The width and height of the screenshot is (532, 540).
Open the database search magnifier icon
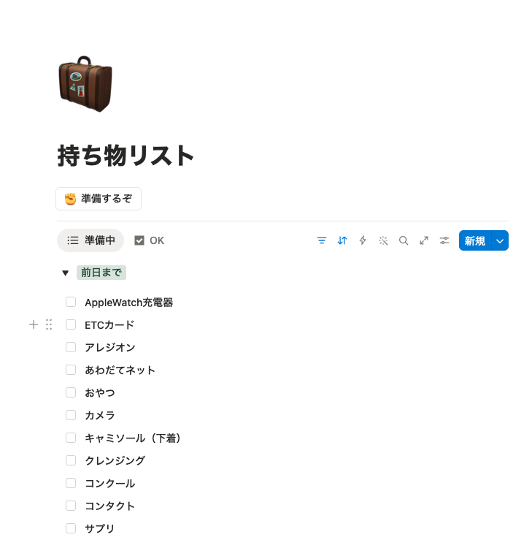point(404,240)
